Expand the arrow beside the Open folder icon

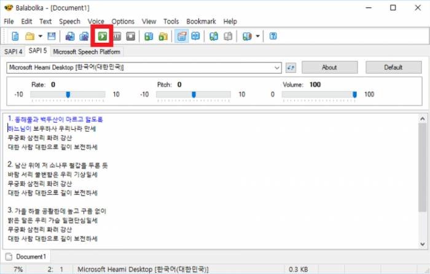pos(41,36)
